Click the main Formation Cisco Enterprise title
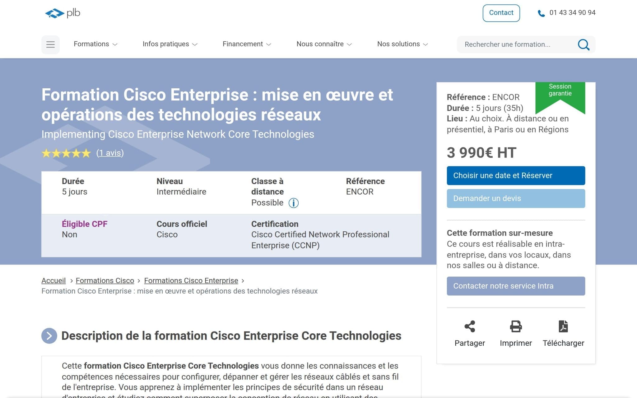The image size is (637, 398). pyautogui.click(x=217, y=105)
